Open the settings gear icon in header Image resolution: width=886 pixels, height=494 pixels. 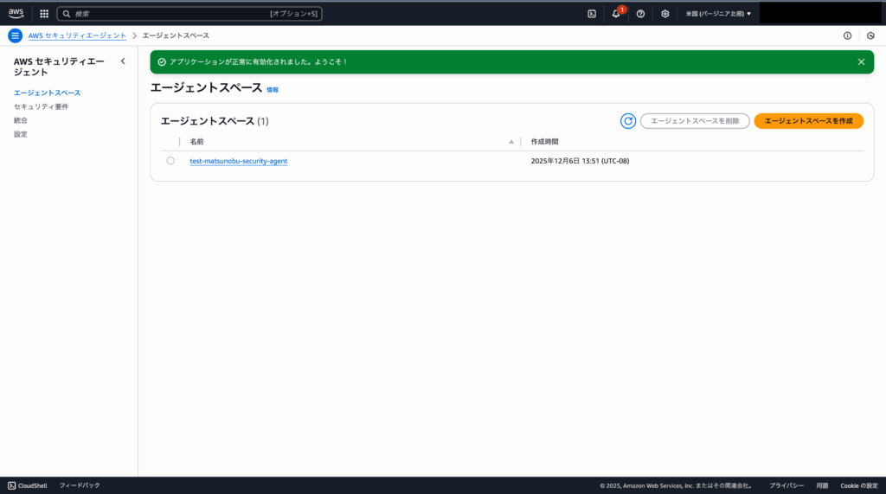664,14
